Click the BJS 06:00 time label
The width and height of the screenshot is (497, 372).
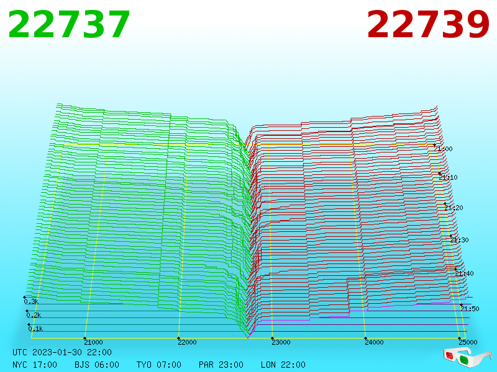97,365
